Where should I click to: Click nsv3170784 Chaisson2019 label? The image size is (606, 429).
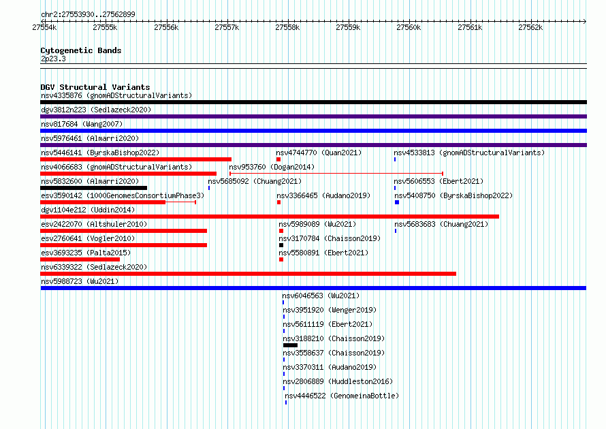330,238
